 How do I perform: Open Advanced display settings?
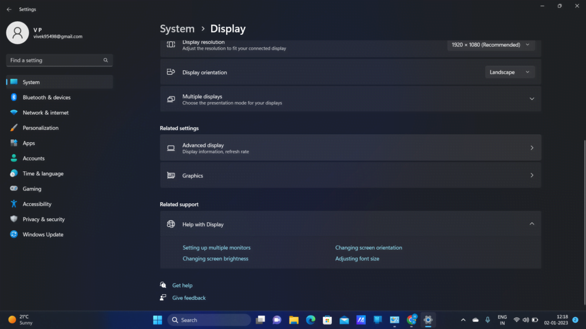point(351,148)
